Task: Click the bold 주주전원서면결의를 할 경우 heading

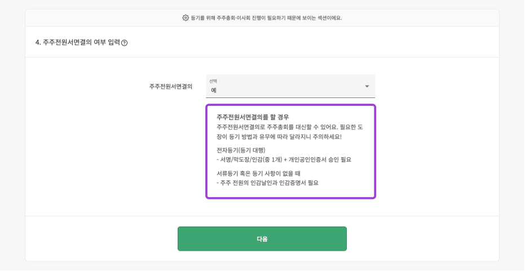Action: coord(253,117)
